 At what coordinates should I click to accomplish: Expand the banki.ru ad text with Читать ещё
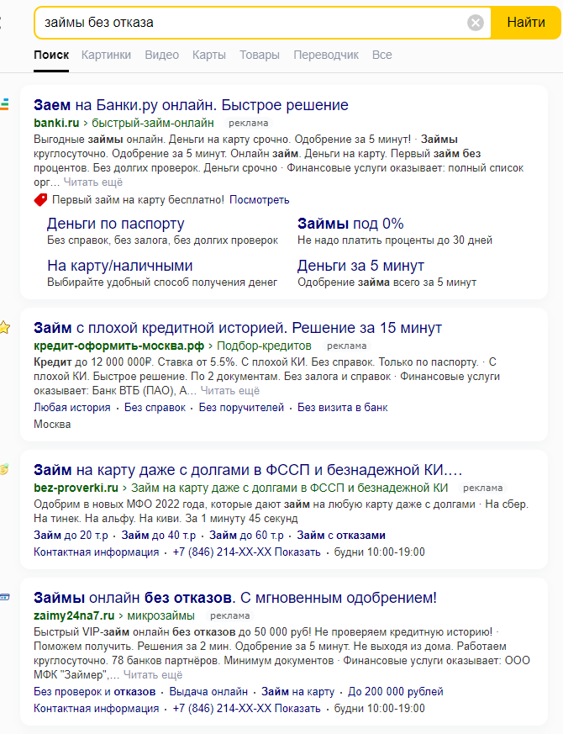[93, 182]
